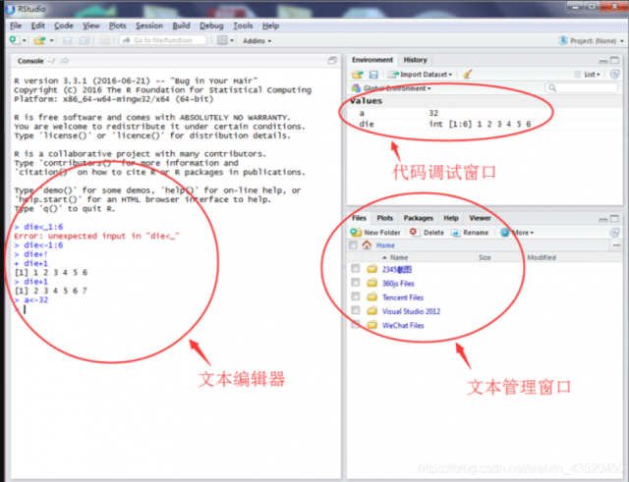Image resolution: width=629 pixels, height=482 pixels.
Task: Open the Code menu
Action: point(63,26)
